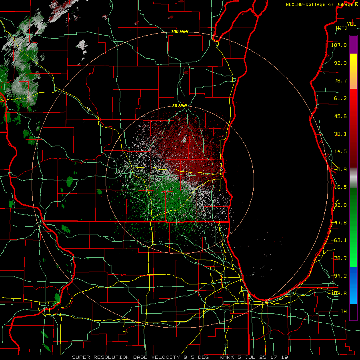
Task: Click the 76.7 legend value
Action: point(340,80)
